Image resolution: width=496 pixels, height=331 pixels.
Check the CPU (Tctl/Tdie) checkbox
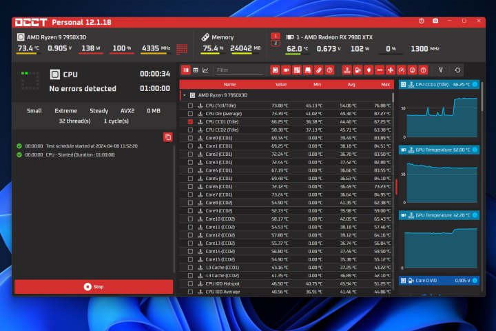190,106
